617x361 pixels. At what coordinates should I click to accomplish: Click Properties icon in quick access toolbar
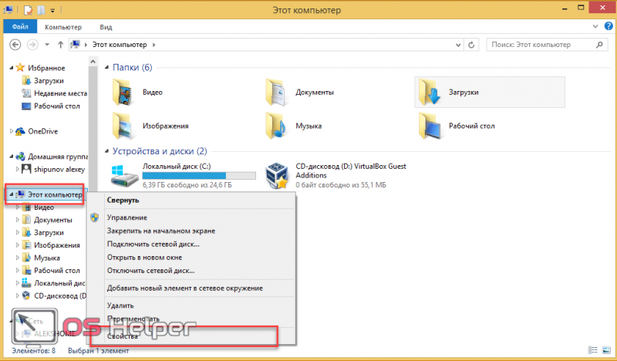point(28,10)
